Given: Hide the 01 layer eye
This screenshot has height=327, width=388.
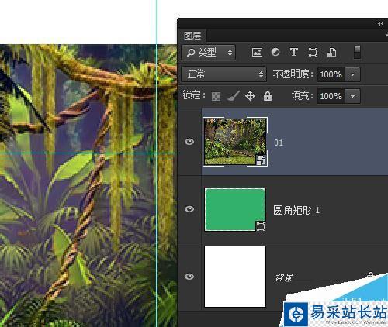Looking at the screenshot, I should (x=189, y=142).
